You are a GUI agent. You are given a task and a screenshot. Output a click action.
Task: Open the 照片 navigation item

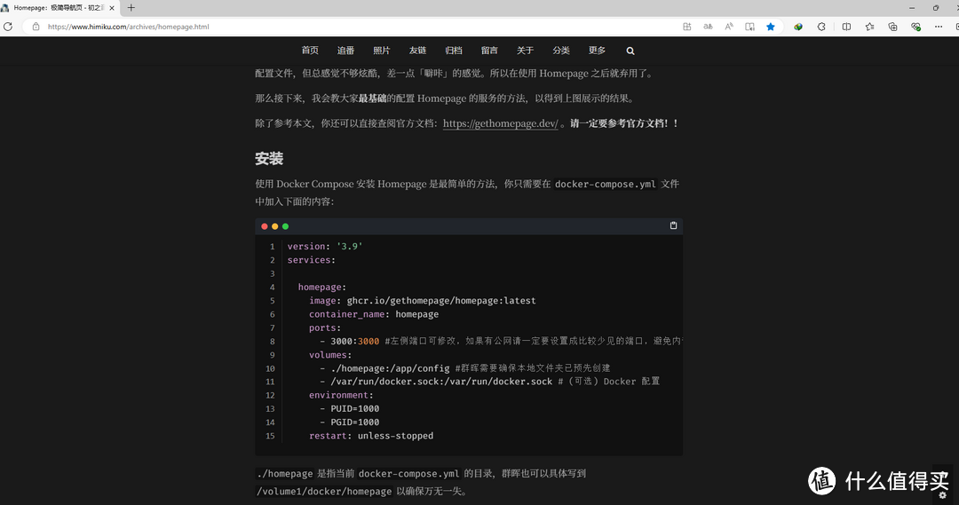click(382, 50)
